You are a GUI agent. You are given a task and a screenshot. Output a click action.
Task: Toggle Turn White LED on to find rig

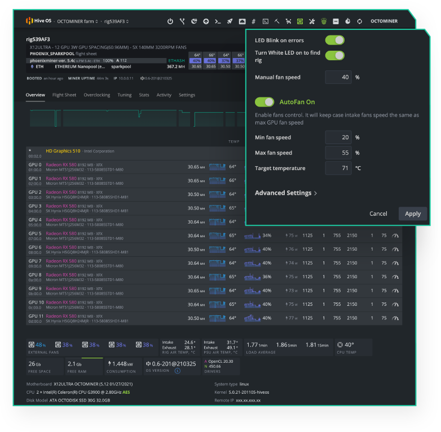click(x=334, y=56)
